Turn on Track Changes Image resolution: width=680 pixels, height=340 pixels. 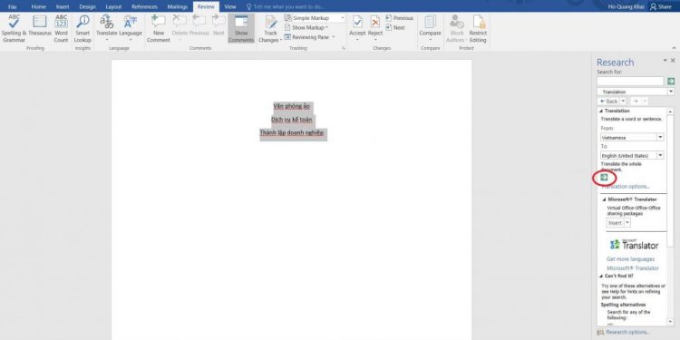(270, 29)
